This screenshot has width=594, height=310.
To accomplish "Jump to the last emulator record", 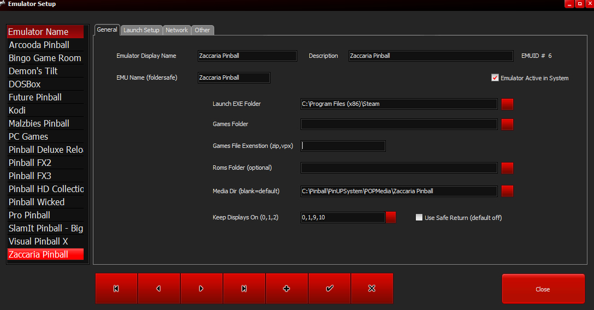I will [x=244, y=289].
